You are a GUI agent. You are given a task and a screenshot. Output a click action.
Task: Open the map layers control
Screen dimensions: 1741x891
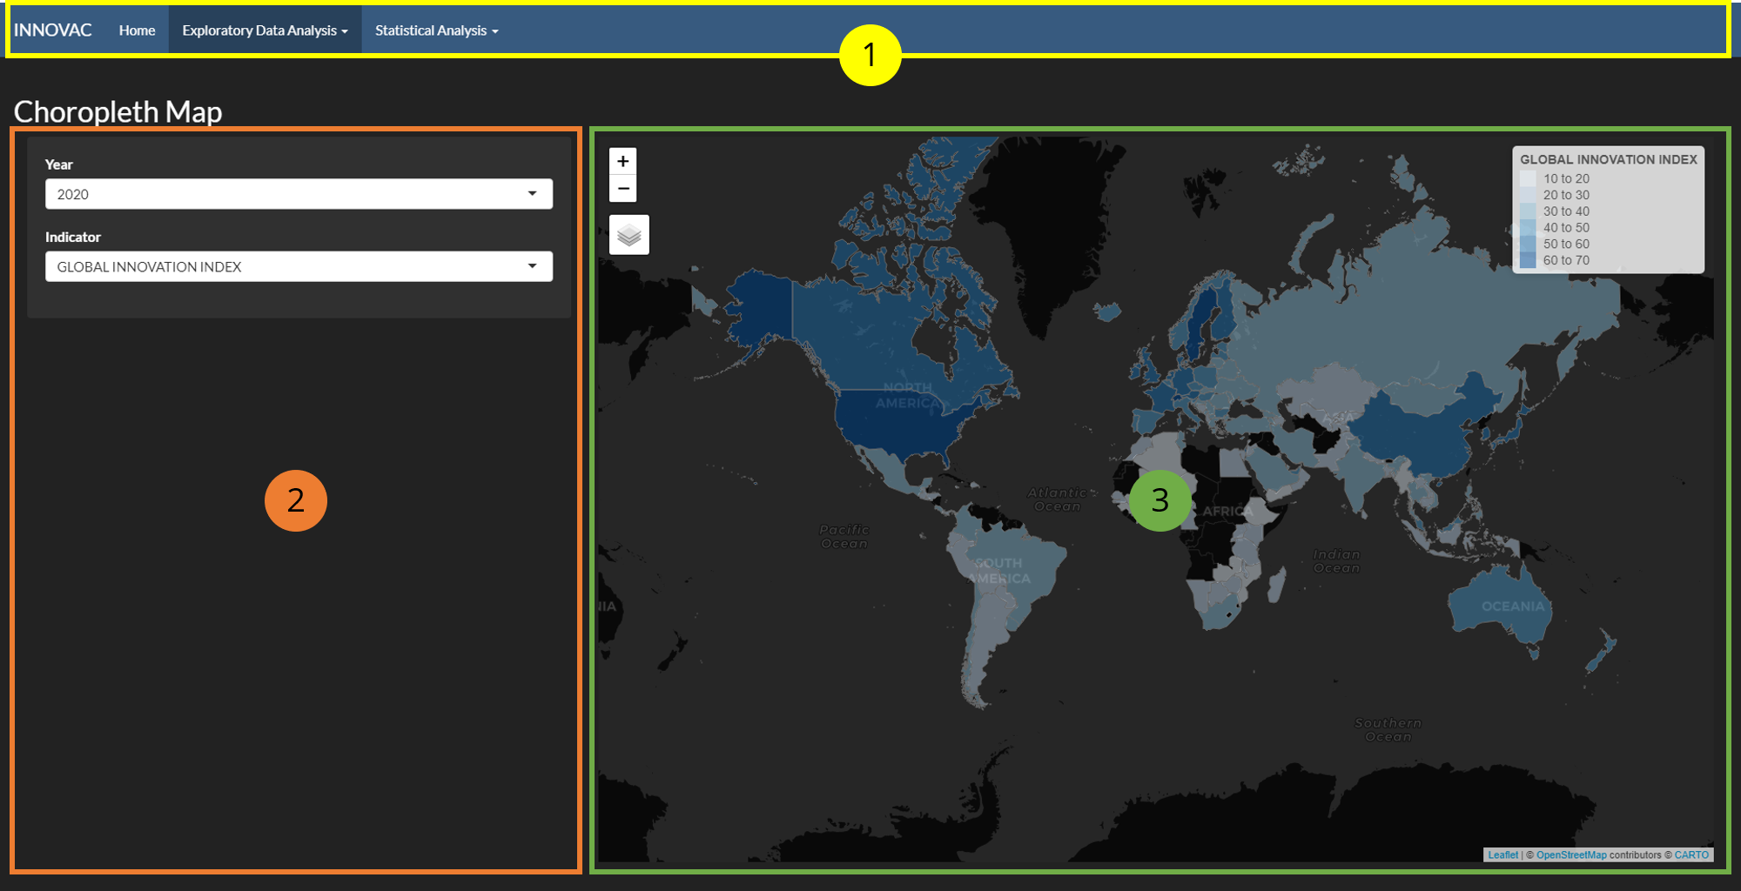coord(629,235)
